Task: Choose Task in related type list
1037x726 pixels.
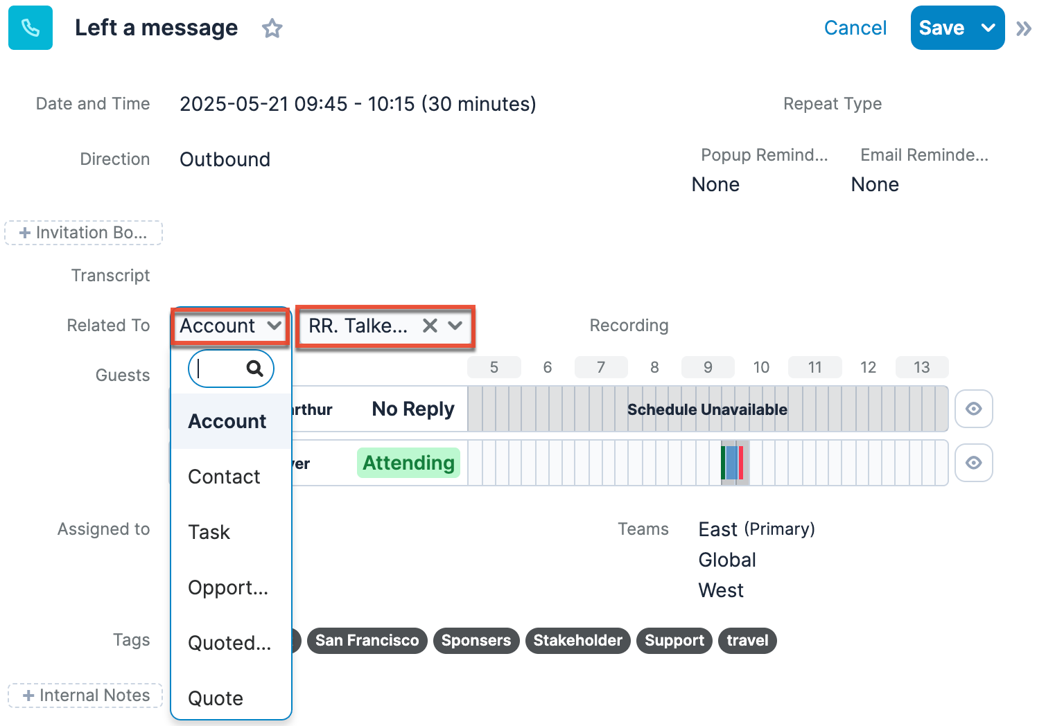Action: coord(209,532)
